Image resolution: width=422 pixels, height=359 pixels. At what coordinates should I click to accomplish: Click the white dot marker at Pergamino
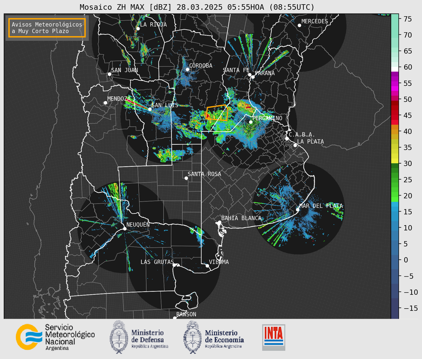click(251, 122)
